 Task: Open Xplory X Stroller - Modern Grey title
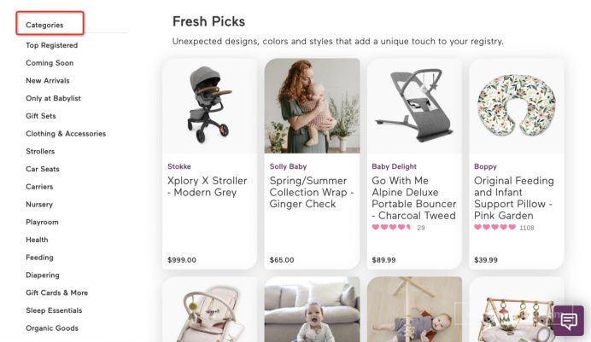pos(207,186)
